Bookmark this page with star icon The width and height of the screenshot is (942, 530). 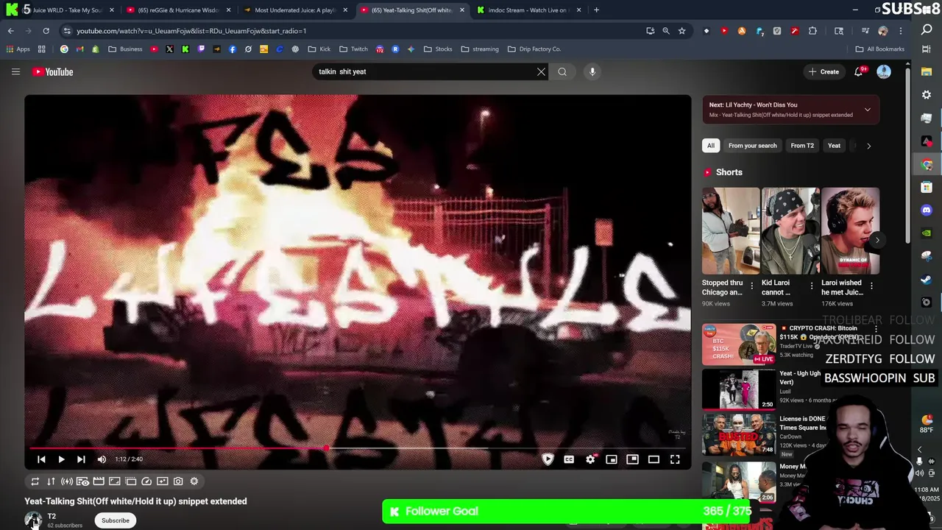682,31
